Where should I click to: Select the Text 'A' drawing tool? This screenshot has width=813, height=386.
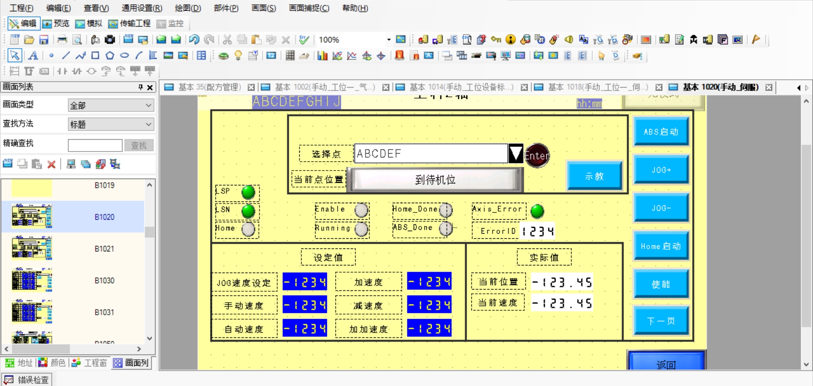click(x=33, y=55)
